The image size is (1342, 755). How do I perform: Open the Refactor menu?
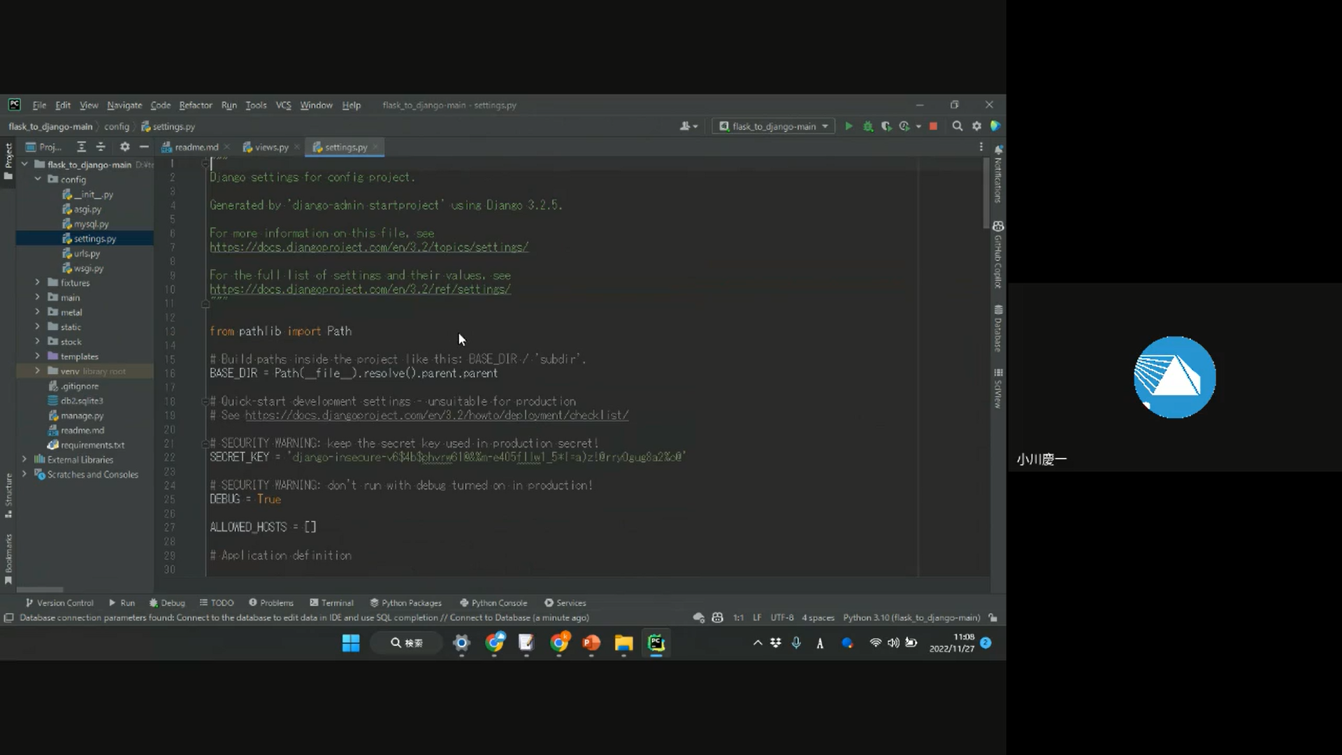(x=195, y=106)
